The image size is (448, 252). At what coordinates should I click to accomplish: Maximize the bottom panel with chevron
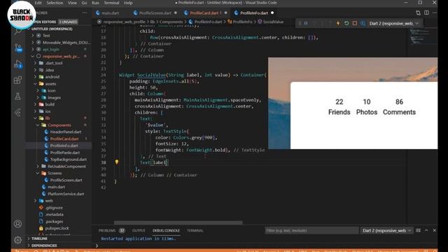click(426, 230)
